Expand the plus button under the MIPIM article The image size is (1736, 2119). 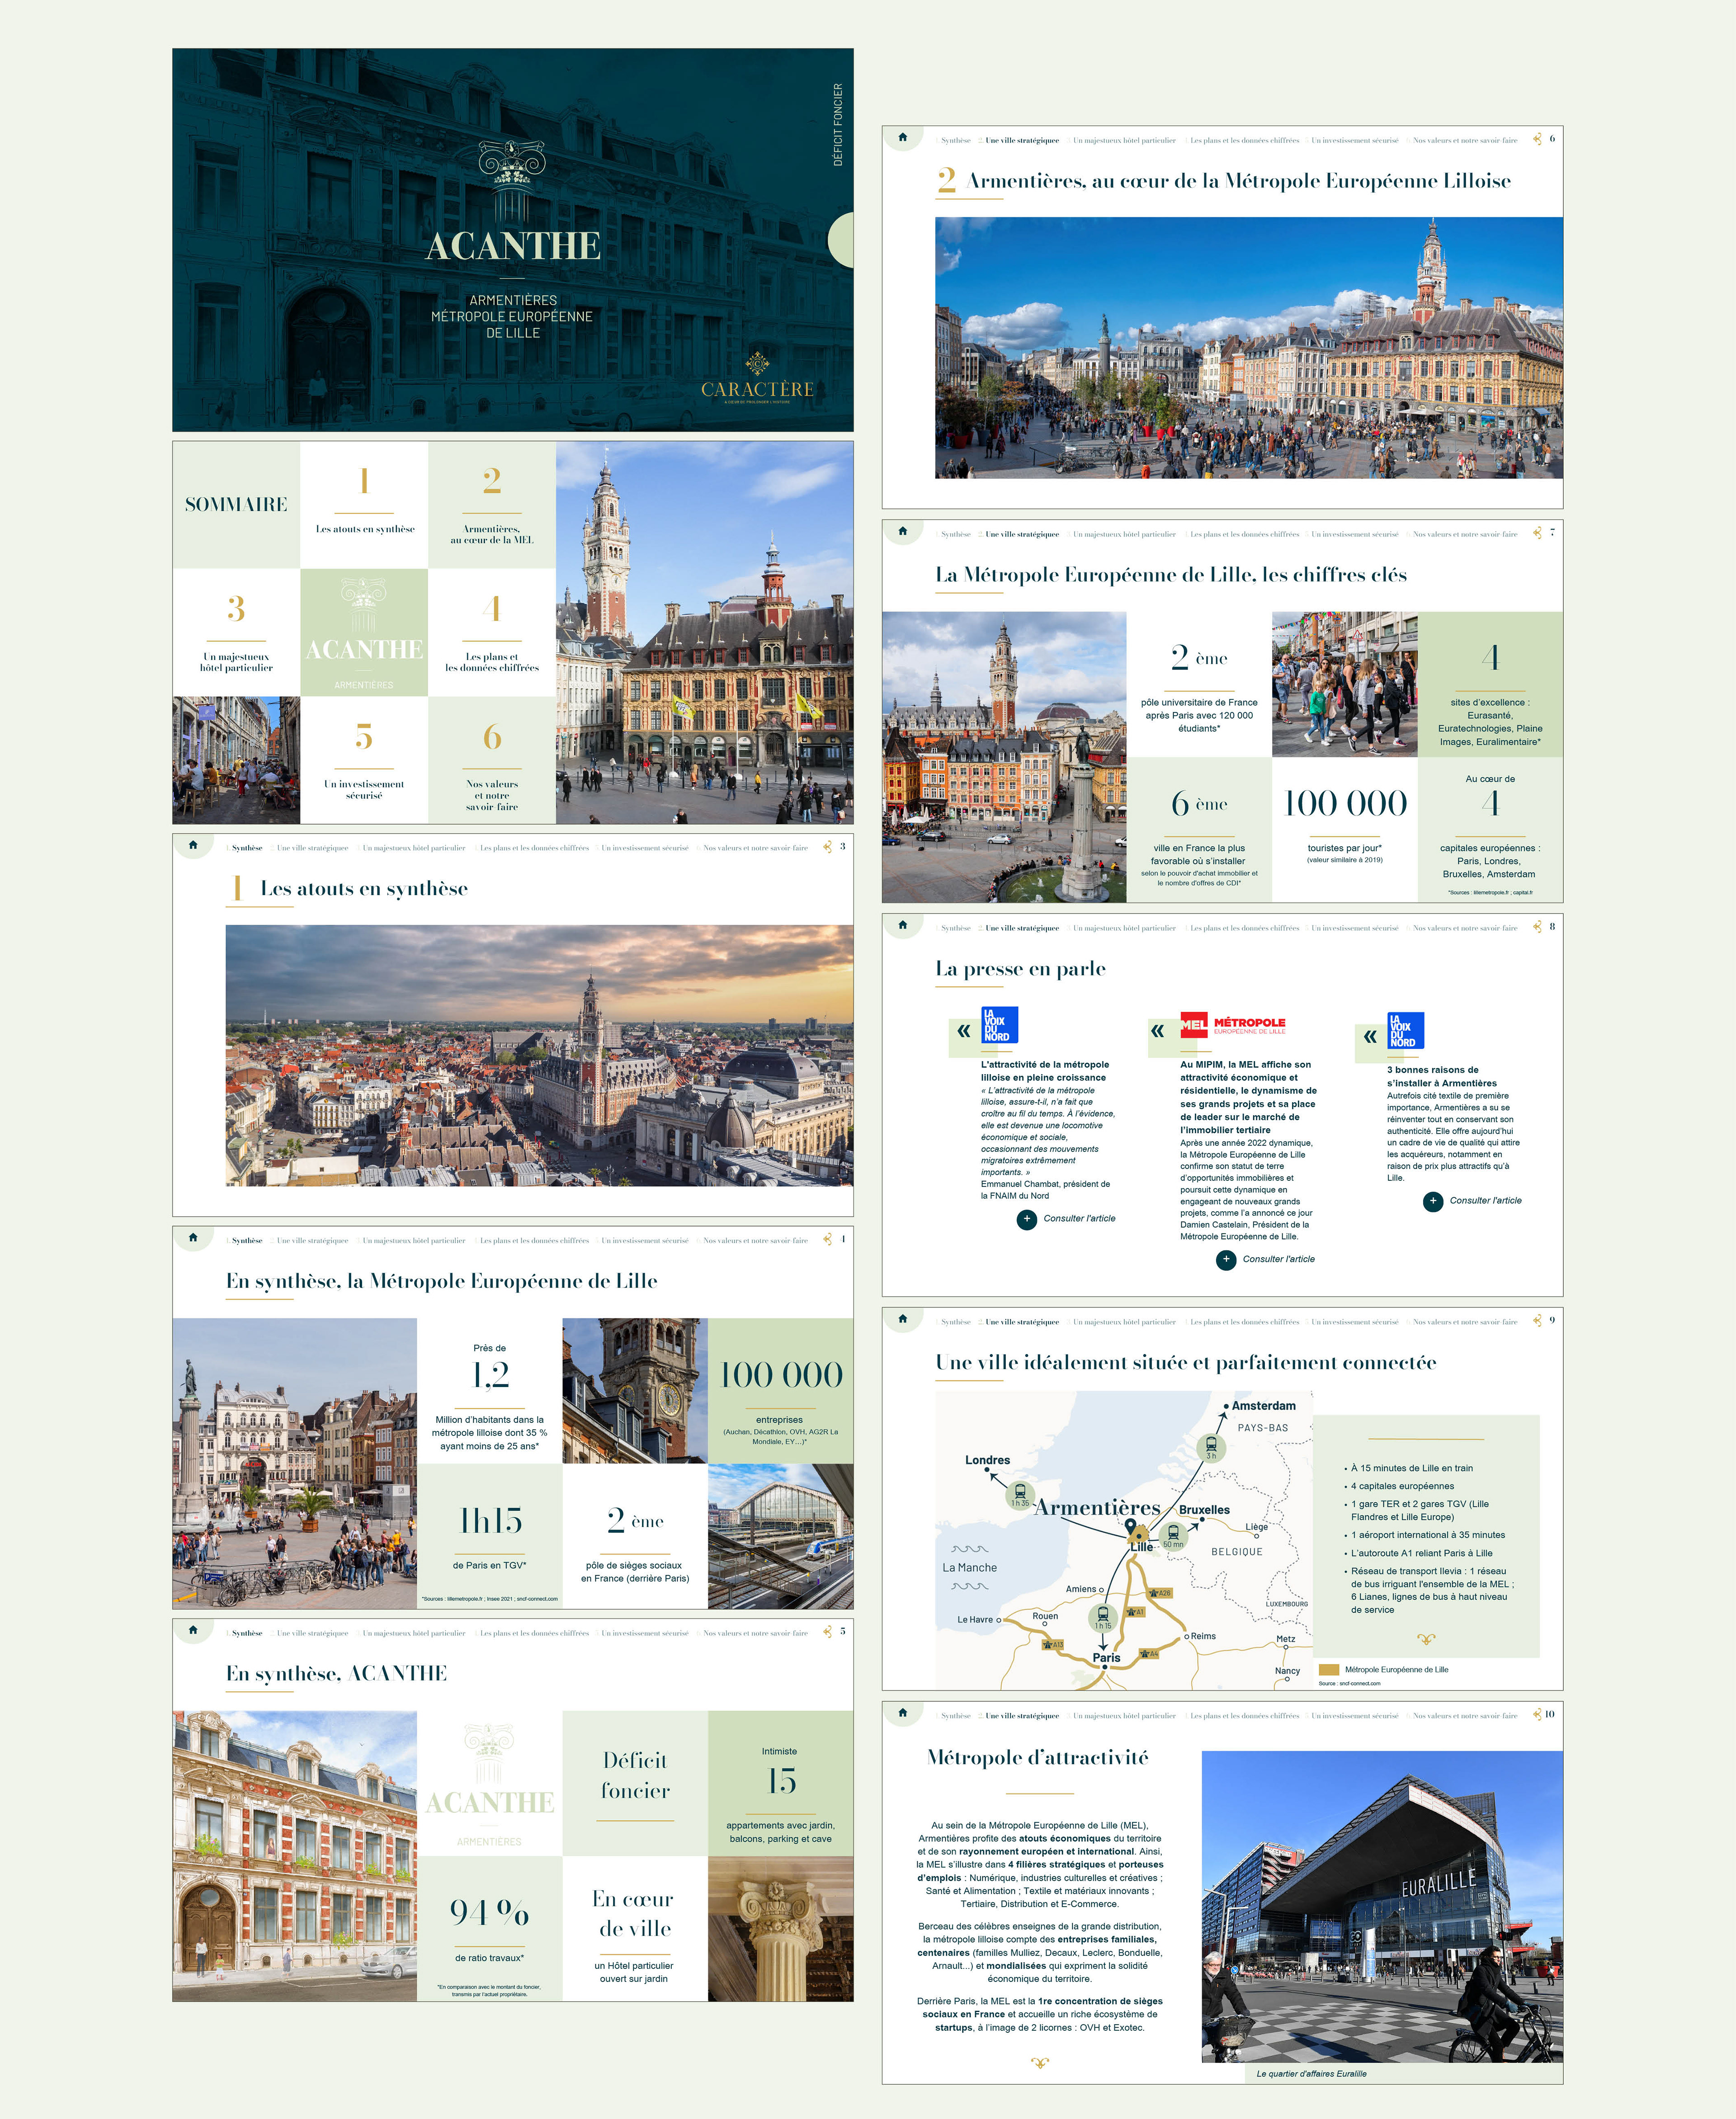pos(1226,1260)
